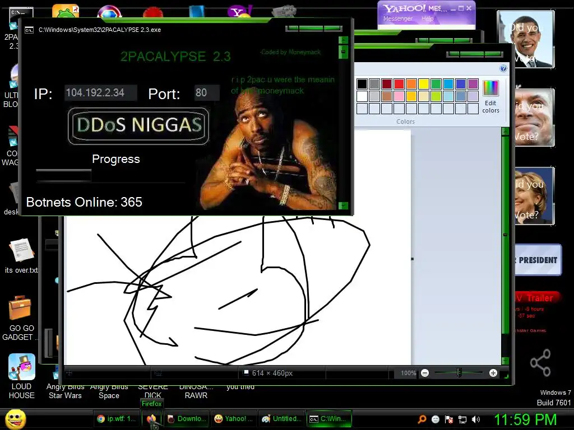
Task: Click the 2PACALYPSE window scroll down arrow
Action: [x=343, y=205]
